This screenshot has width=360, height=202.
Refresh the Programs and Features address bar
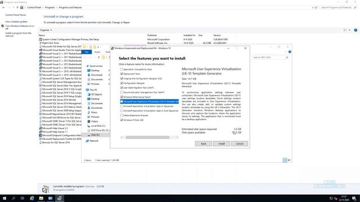click(x=316, y=7)
